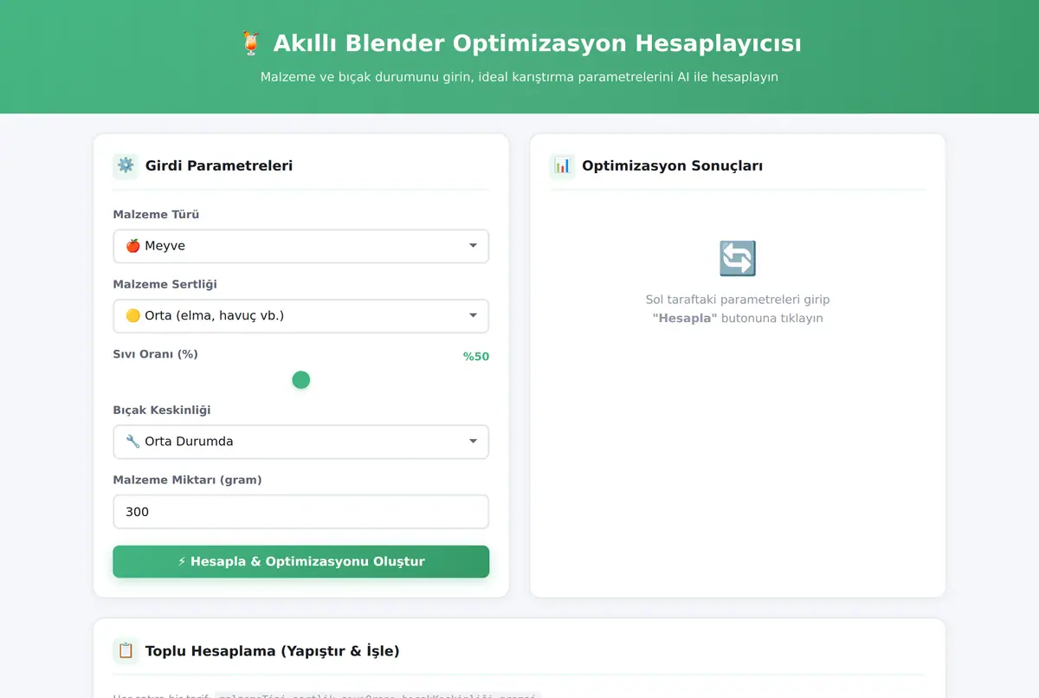Click the gear icon beside Girdi Parametreleri
This screenshot has width=1039, height=698.
pyautogui.click(x=126, y=165)
